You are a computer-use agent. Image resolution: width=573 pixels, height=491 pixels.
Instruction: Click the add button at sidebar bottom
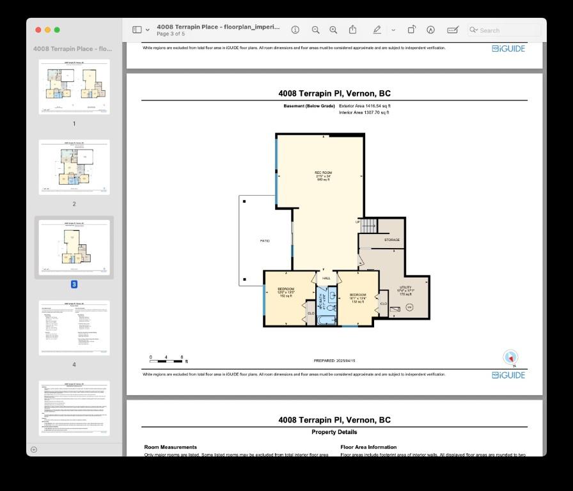[x=34, y=449]
